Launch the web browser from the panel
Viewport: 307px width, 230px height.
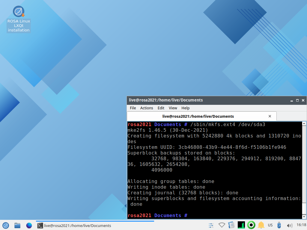pos(29,226)
